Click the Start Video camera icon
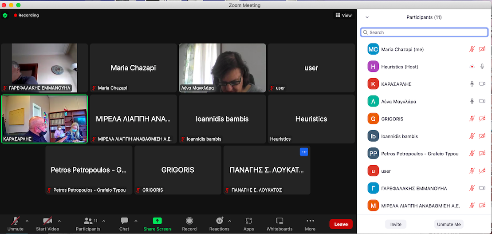492x234 pixels. [x=47, y=221]
